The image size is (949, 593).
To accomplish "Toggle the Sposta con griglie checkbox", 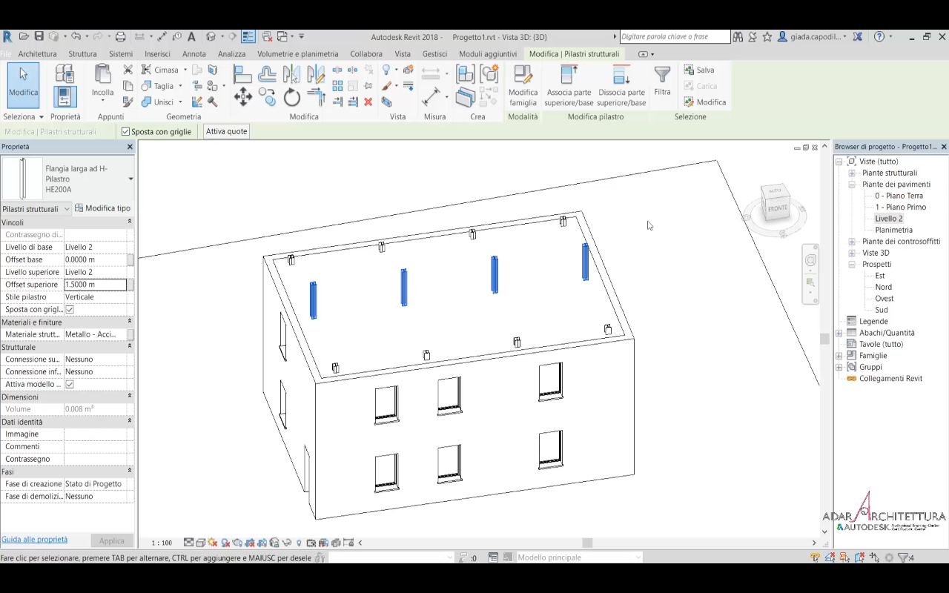I will pyautogui.click(x=126, y=132).
